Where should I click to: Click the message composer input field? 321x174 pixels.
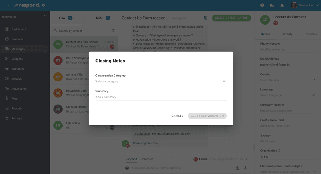click(182, 168)
